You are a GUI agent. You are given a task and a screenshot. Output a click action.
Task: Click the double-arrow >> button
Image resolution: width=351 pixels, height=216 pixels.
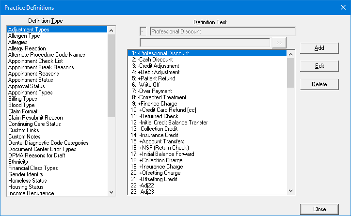[x=279, y=43]
